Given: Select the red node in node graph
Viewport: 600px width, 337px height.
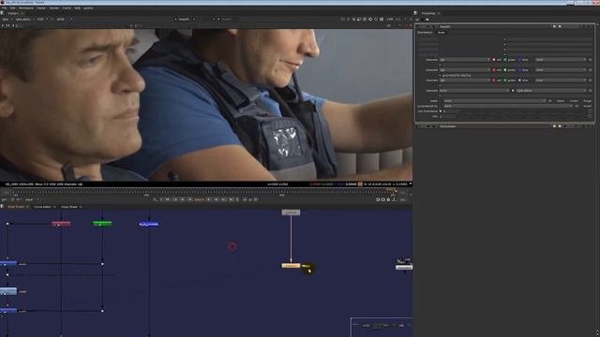Looking at the screenshot, I should 61,224.
